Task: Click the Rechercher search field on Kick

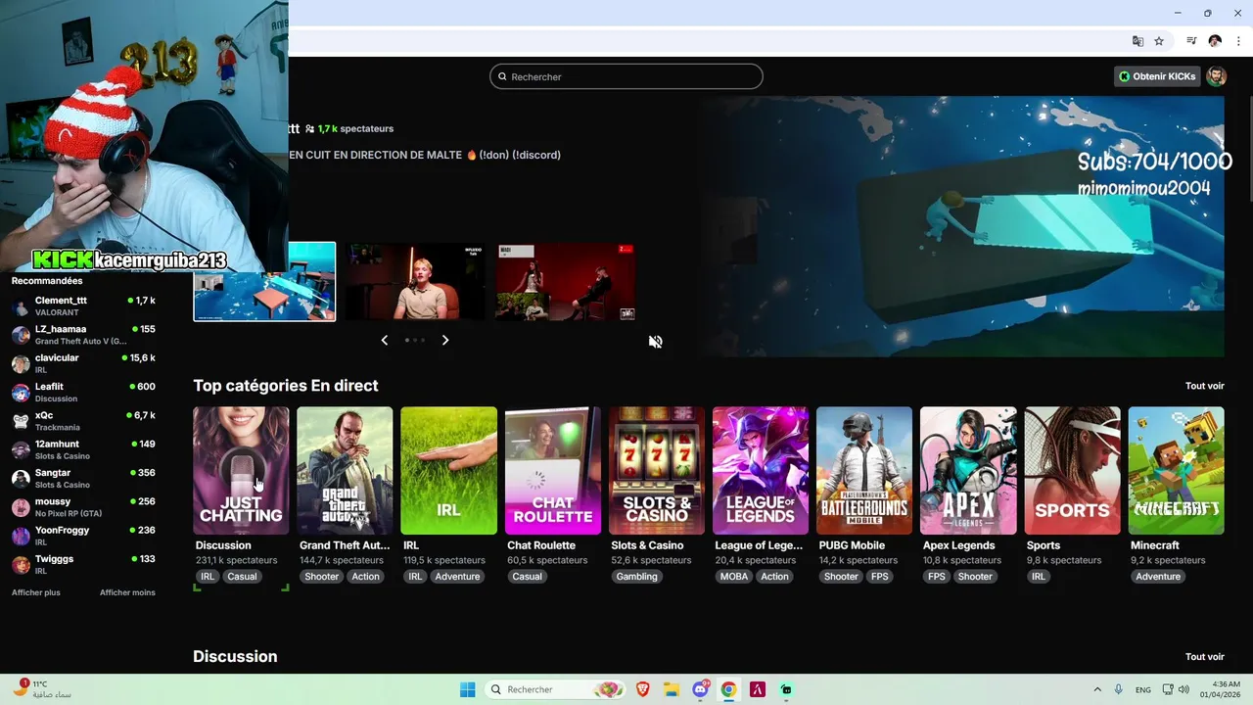Action: 626,76
